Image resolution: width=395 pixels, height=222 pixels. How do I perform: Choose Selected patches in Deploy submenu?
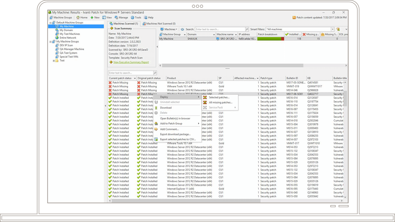220,97
